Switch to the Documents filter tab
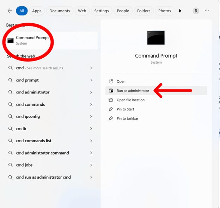The image size is (220, 208). tap(60, 11)
